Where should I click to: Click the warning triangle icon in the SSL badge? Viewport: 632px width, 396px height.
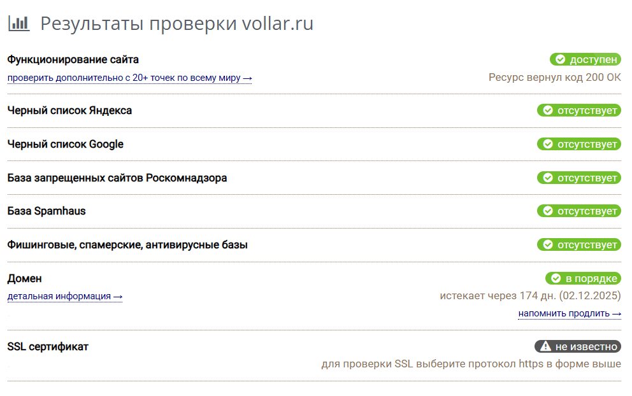(x=545, y=346)
